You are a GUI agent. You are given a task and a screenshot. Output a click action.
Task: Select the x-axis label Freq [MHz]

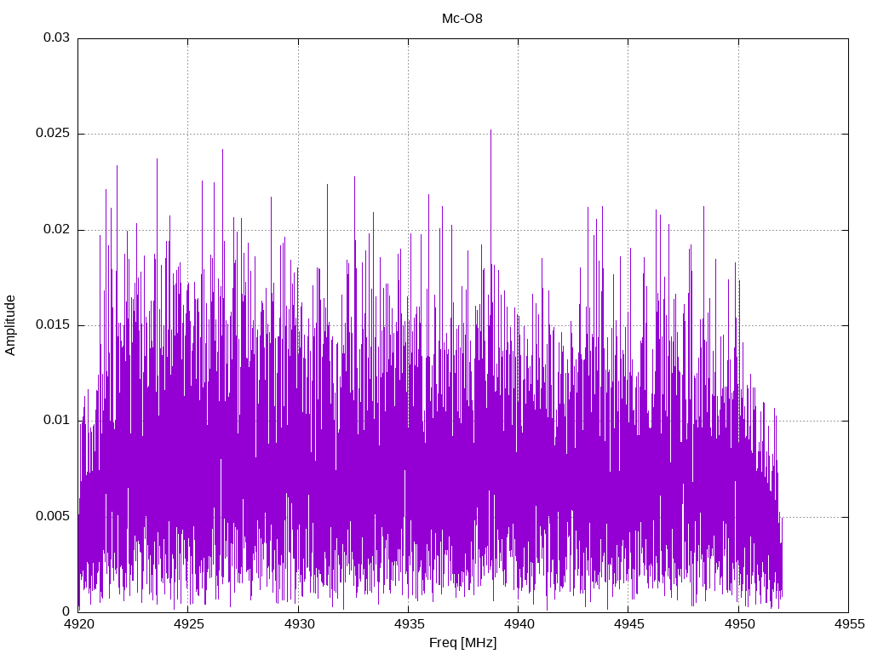(462, 643)
